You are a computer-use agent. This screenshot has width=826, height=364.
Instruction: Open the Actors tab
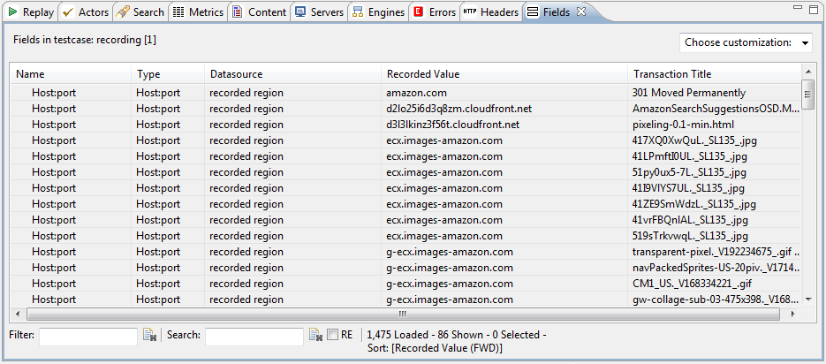point(86,12)
